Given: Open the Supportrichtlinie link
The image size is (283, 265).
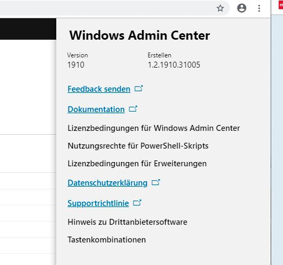Looking at the screenshot, I should coord(98,203).
